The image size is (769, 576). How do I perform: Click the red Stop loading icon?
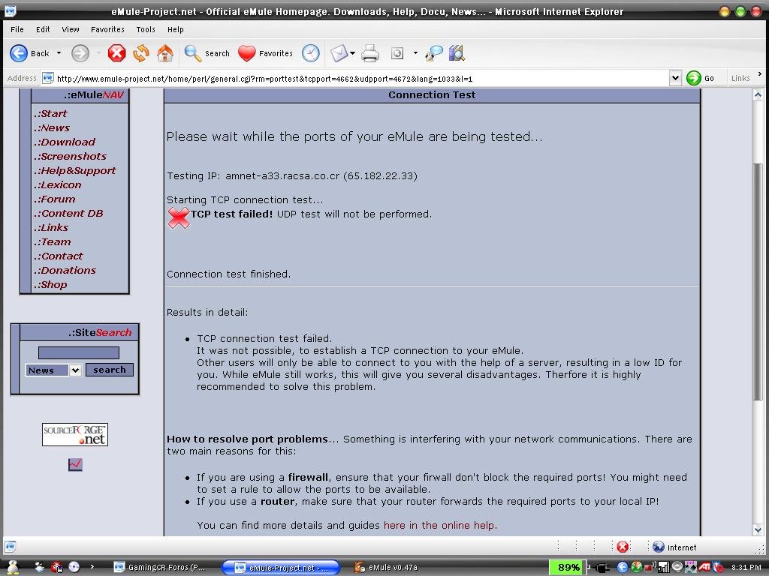coord(116,53)
